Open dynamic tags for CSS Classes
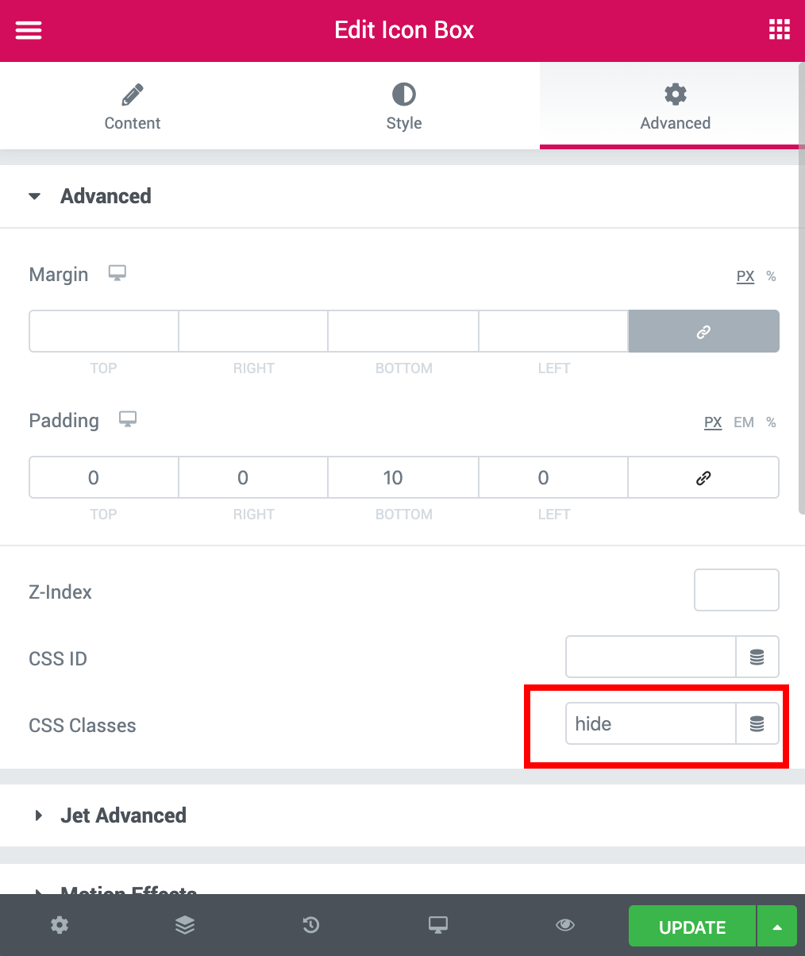The image size is (805, 956). tap(757, 723)
